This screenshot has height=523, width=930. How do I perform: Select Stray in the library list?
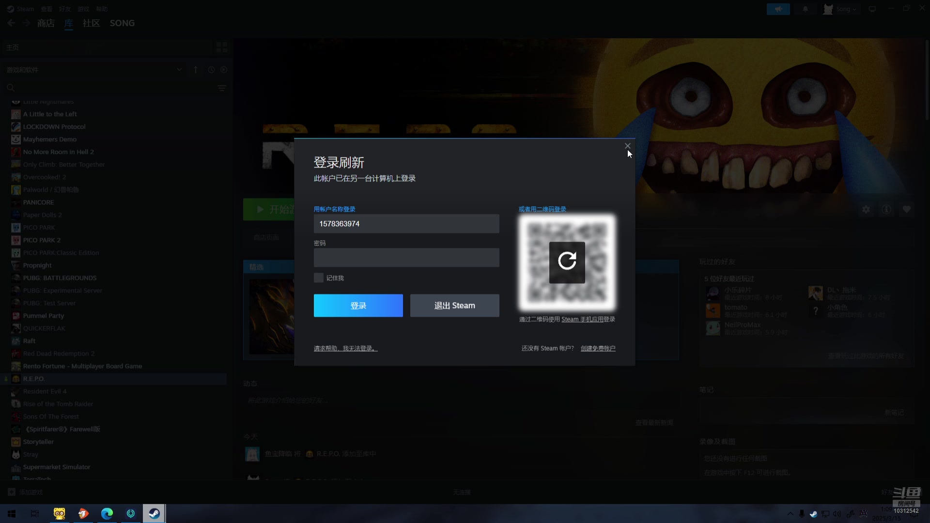tap(31, 454)
